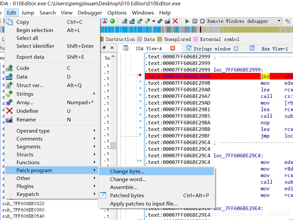Click the red triangle warning toolbar icon
This screenshot has height=220, width=293.
point(105,21)
